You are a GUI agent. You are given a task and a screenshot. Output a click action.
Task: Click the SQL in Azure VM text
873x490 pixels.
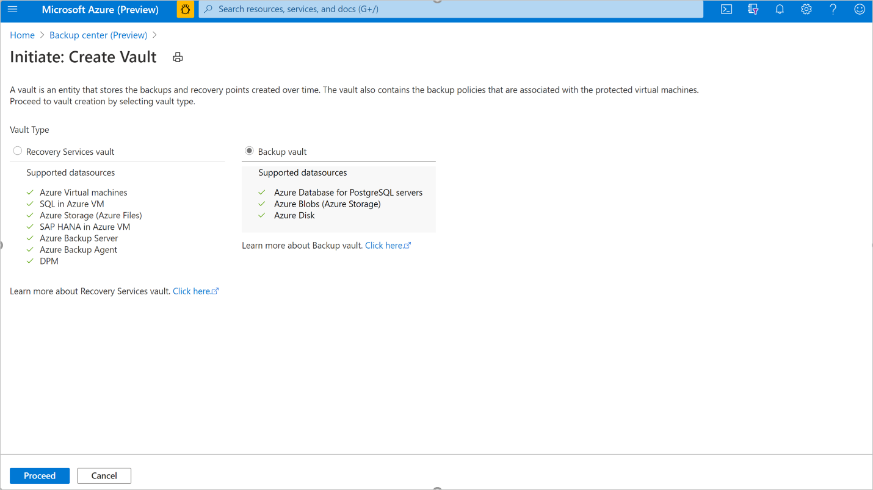coord(72,204)
